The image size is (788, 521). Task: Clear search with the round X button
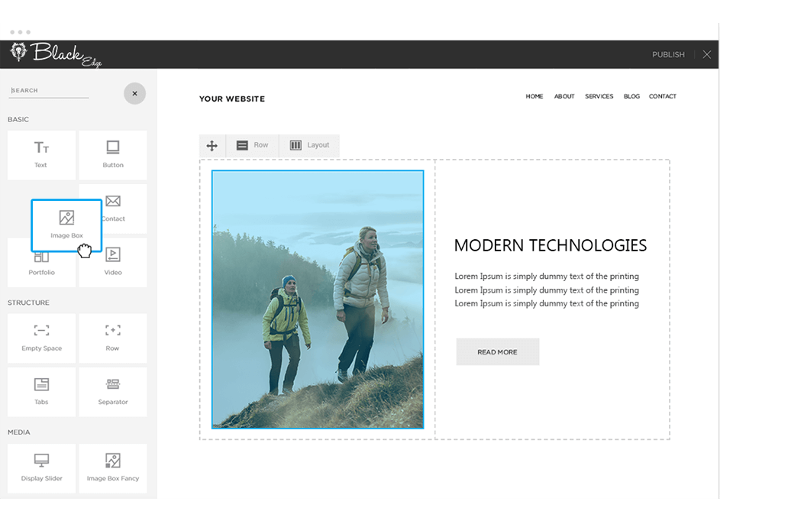point(134,93)
